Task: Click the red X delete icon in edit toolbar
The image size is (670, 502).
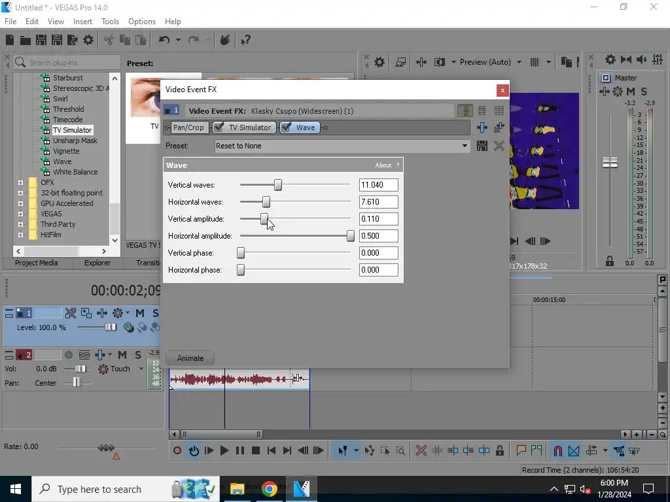Action: 421,451
